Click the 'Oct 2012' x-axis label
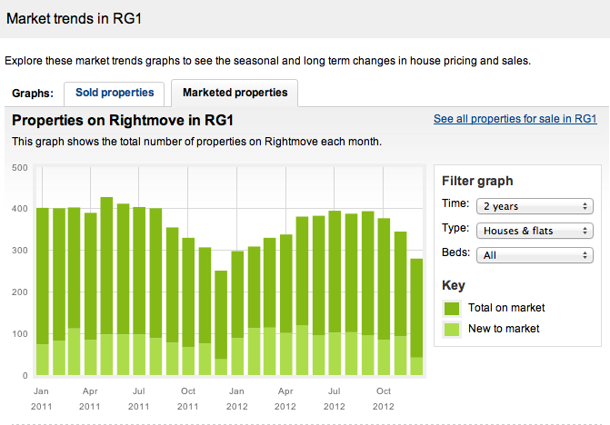 point(384,399)
